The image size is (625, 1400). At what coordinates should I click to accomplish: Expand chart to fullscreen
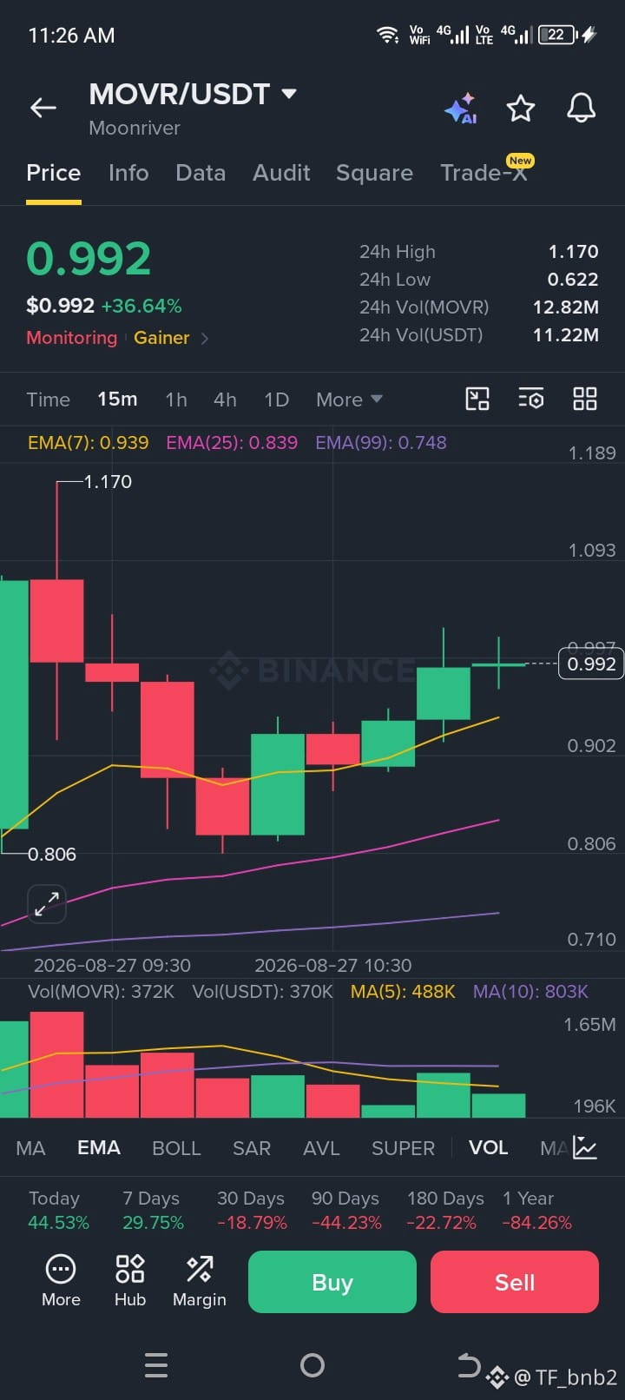pos(47,904)
